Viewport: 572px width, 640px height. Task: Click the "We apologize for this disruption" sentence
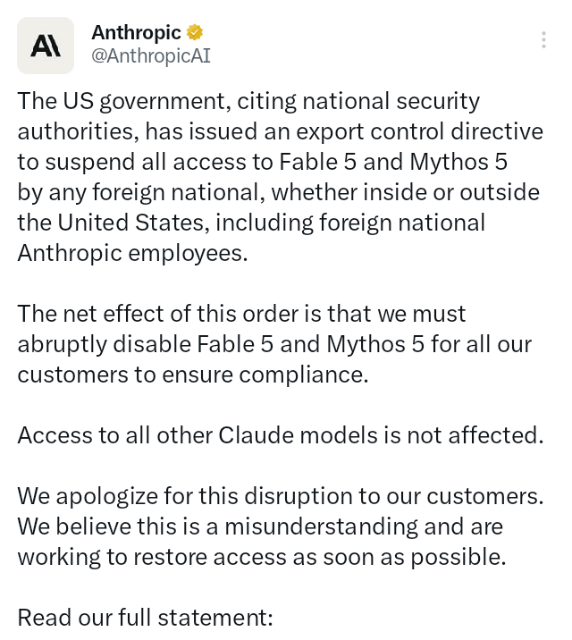coord(281,496)
